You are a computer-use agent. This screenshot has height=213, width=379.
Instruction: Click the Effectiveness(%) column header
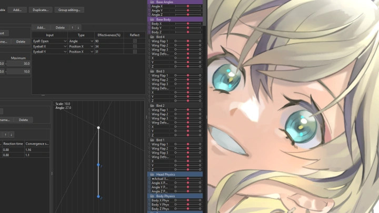coord(108,35)
